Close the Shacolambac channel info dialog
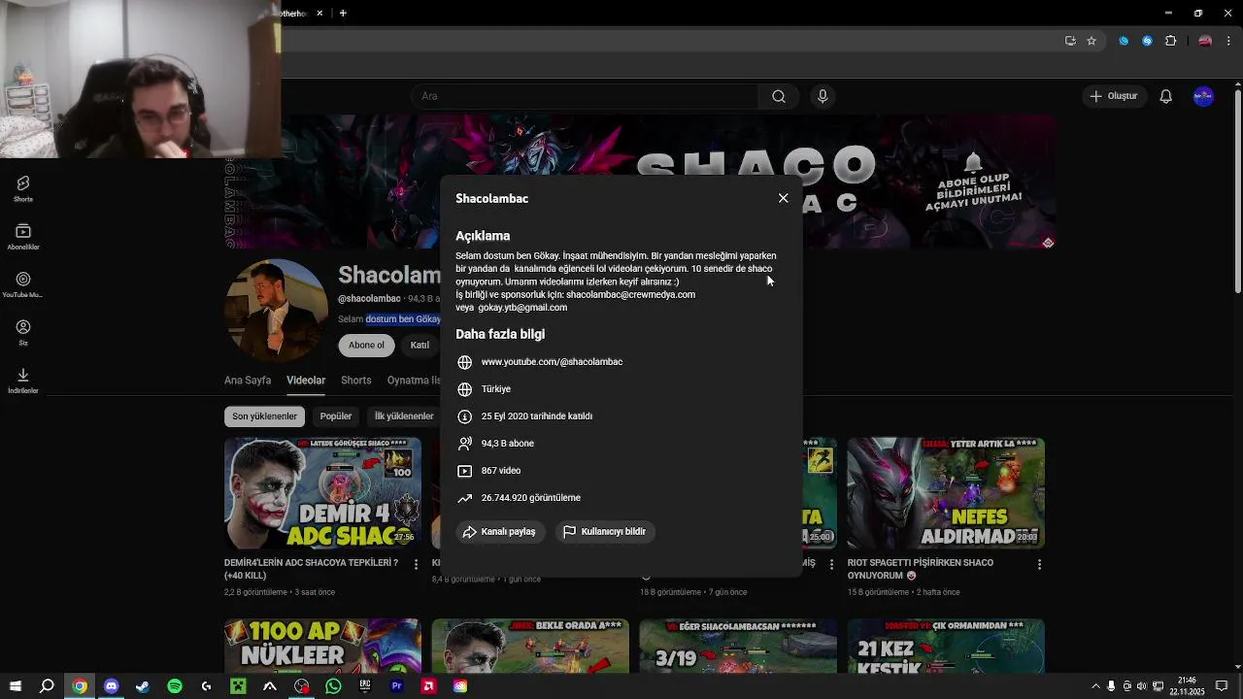This screenshot has width=1243, height=699. click(783, 198)
